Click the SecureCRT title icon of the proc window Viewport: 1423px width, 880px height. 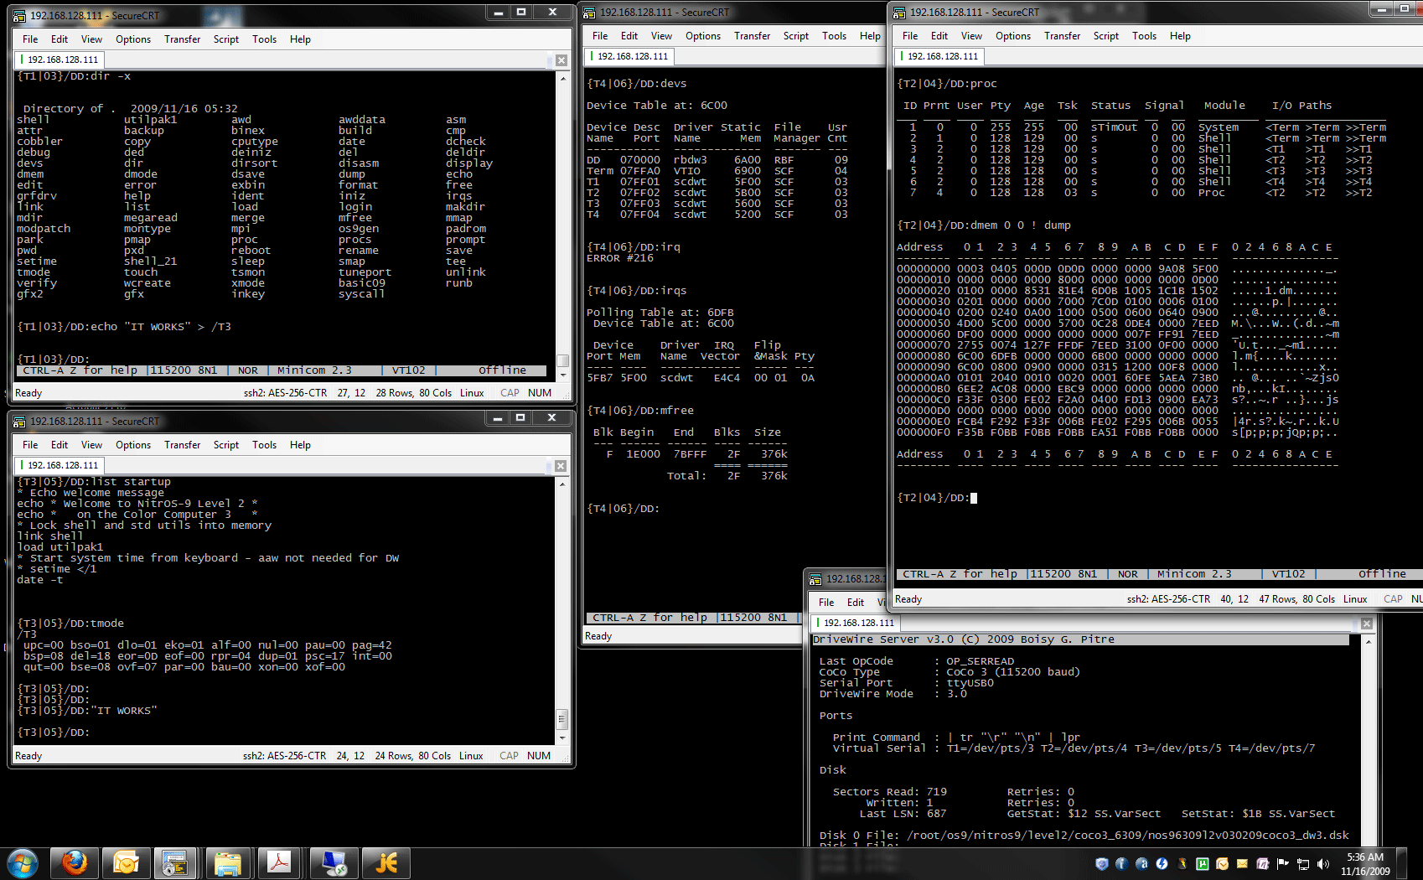(x=899, y=13)
